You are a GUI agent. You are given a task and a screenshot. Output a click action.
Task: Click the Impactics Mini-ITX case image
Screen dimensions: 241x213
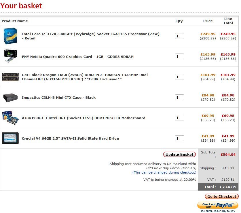(x=10, y=98)
